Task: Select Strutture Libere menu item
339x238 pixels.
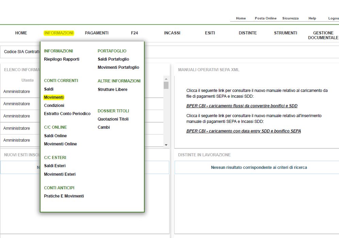Action: 112,90
